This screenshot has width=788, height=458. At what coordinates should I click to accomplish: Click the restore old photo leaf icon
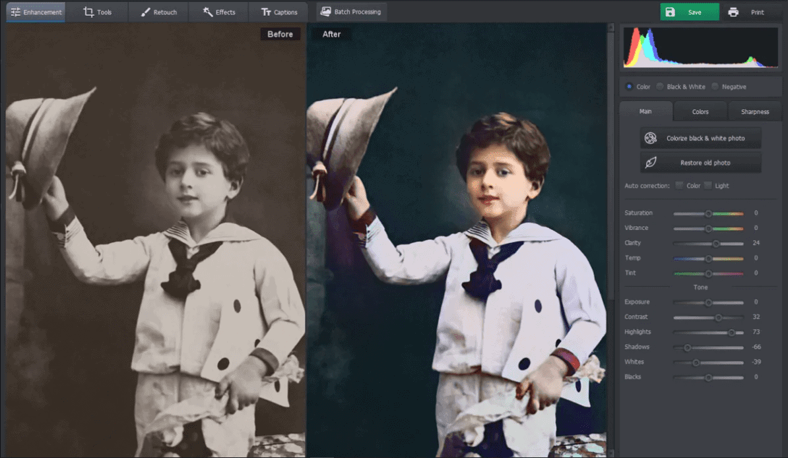(650, 163)
